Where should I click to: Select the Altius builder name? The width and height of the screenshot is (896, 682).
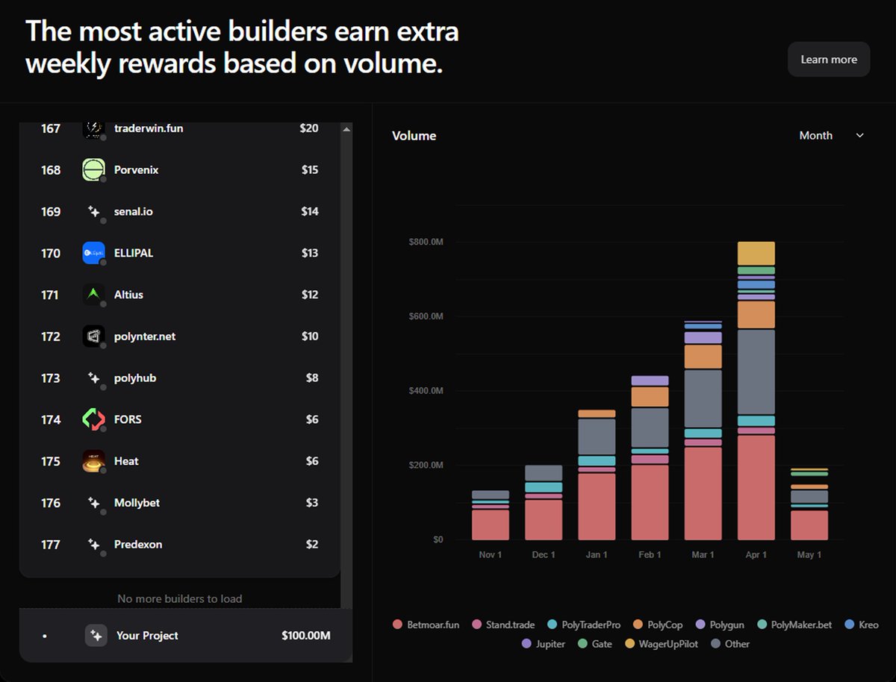[x=128, y=295]
